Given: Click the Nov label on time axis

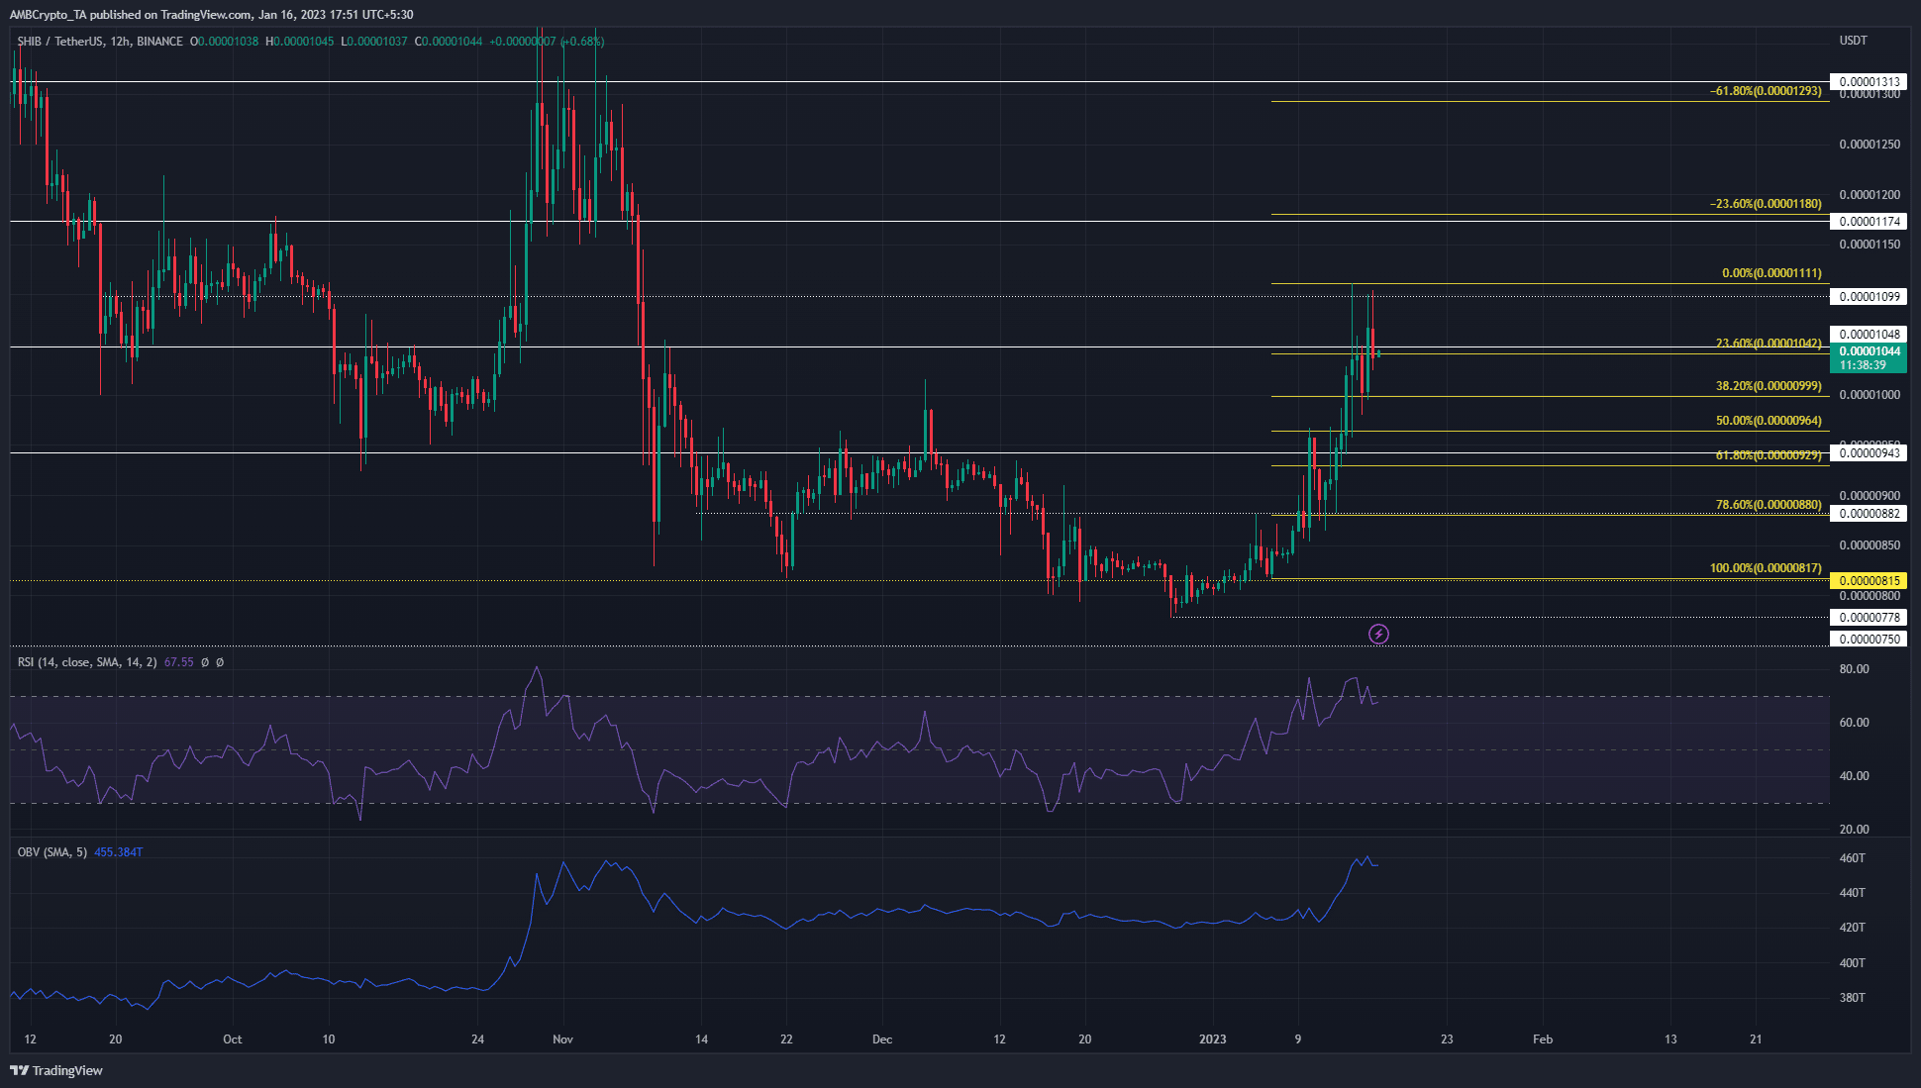Looking at the screenshot, I should click(x=562, y=1039).
